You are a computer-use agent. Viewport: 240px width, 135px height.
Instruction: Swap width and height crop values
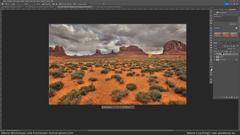tap(26, 4)
